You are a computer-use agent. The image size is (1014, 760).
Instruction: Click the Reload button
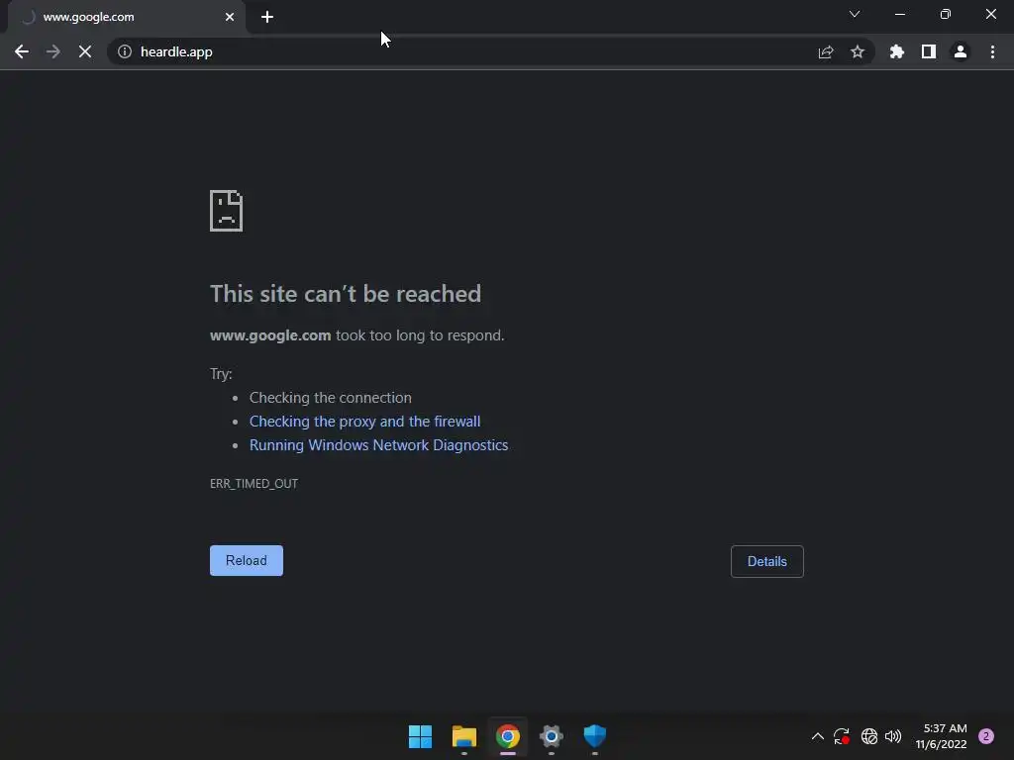click(x=247, y=560)
